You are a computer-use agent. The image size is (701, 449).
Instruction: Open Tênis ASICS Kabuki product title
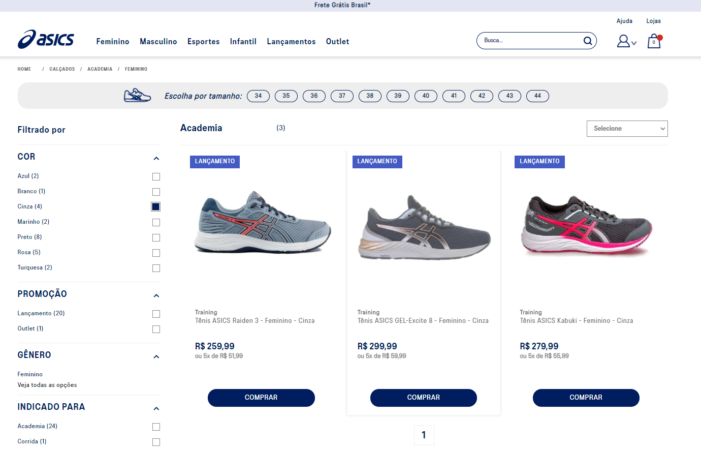[577, 321]
